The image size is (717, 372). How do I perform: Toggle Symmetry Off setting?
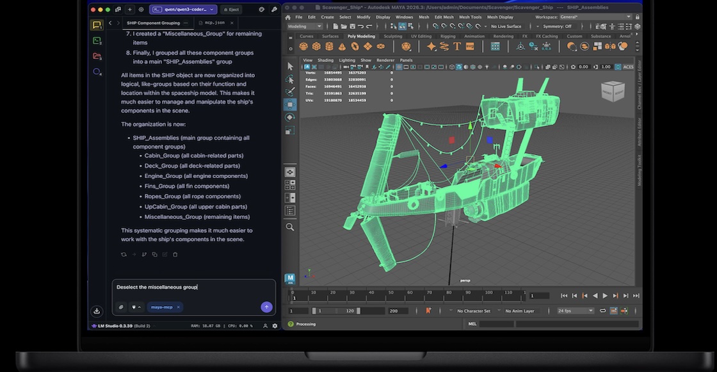point(557,26)
